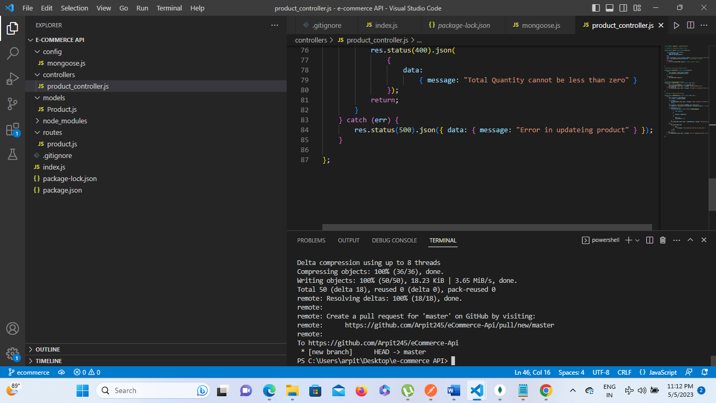716x403 pixels.
Task: Kill the terminal with the trash icon
Action: (663, 240)
